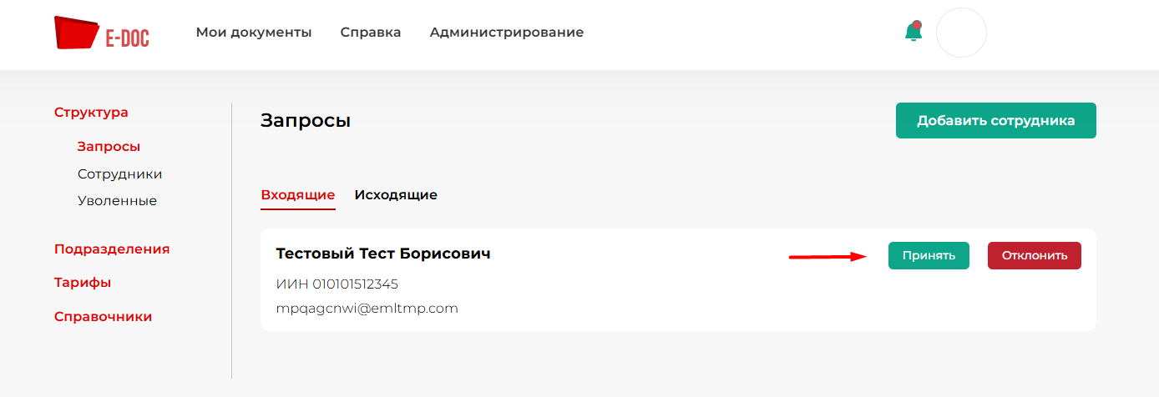Navigate to Справочники in the sidebar
The width and height of the screenshot is (1159, 397).
click(x=104, y=317)
